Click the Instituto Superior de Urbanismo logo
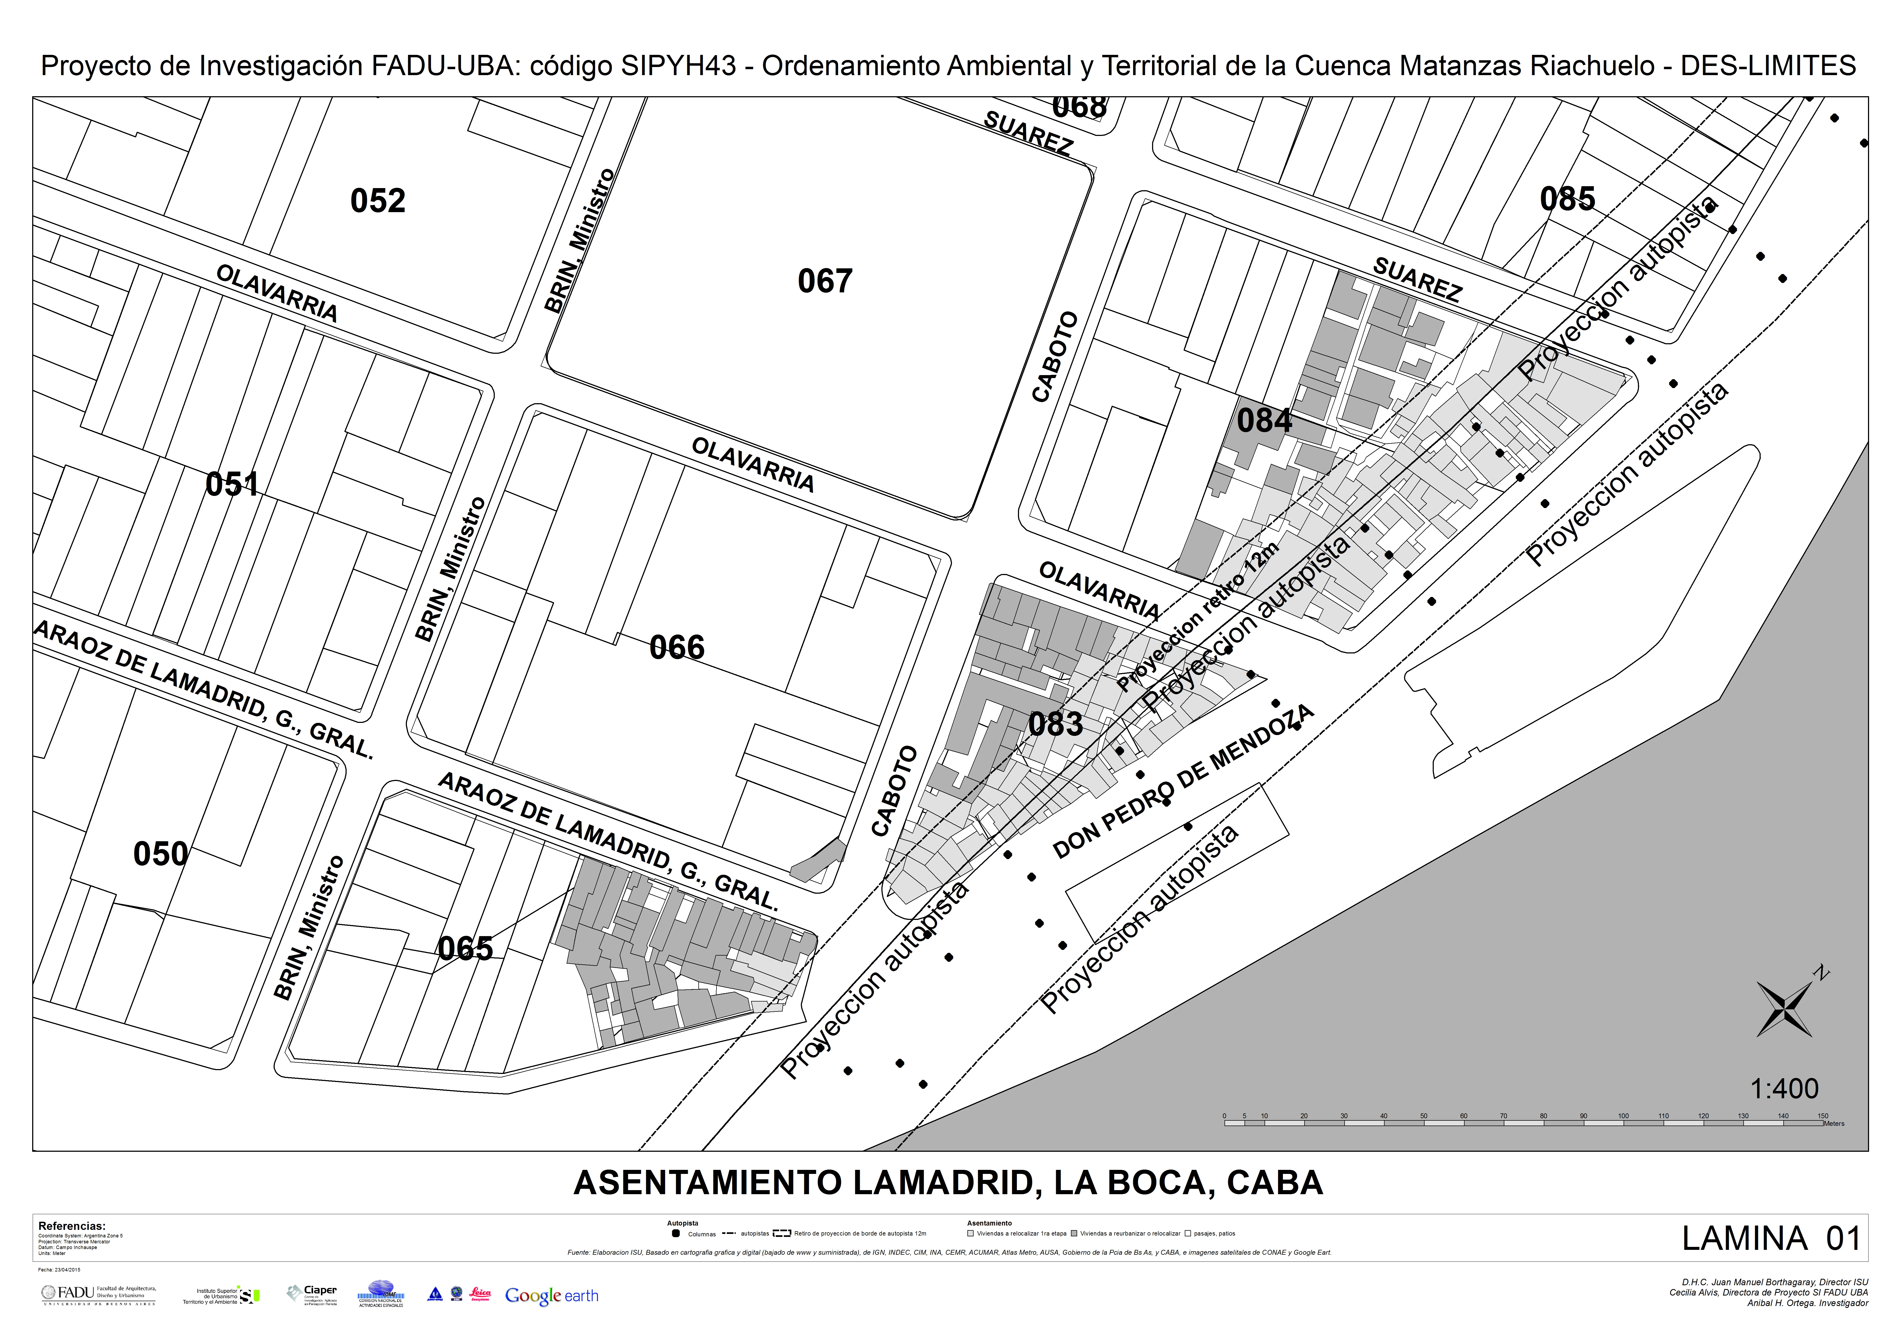The image size is (1898, 1342). [221, 1295]
